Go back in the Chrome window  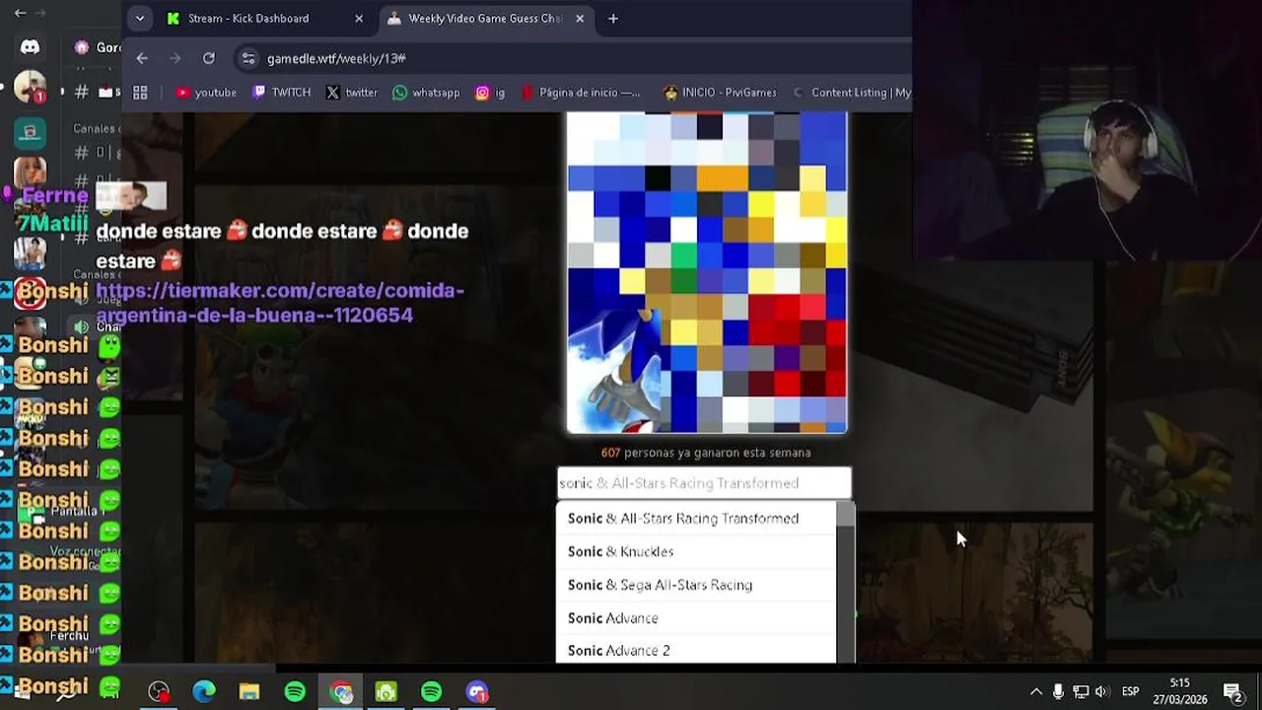point(142,58)
